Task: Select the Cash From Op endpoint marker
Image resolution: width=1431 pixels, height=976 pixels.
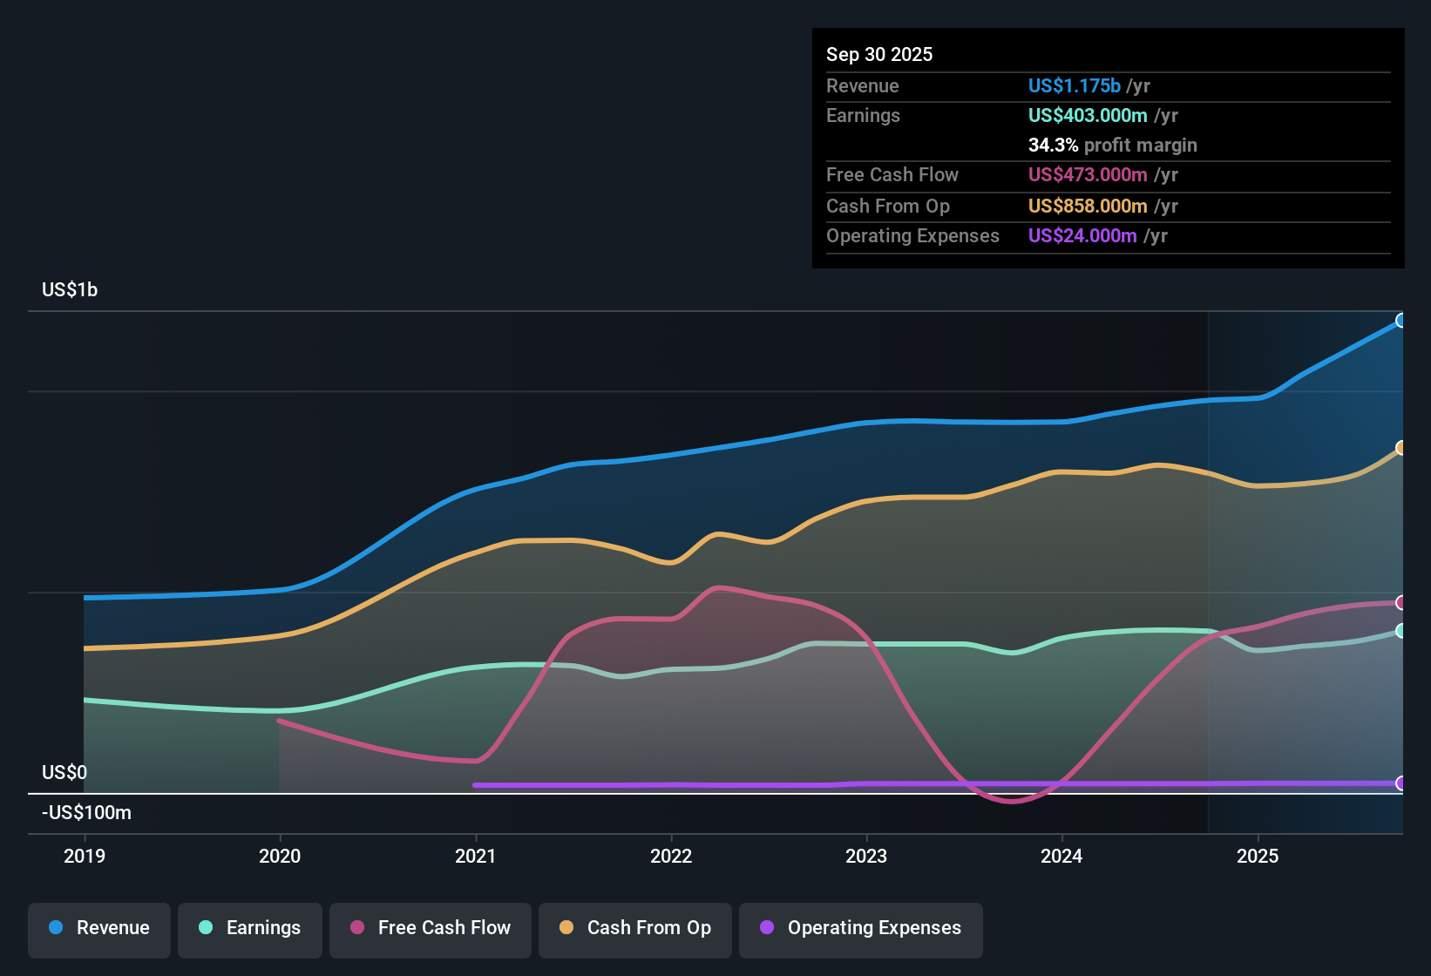Action: point(1401,447)
